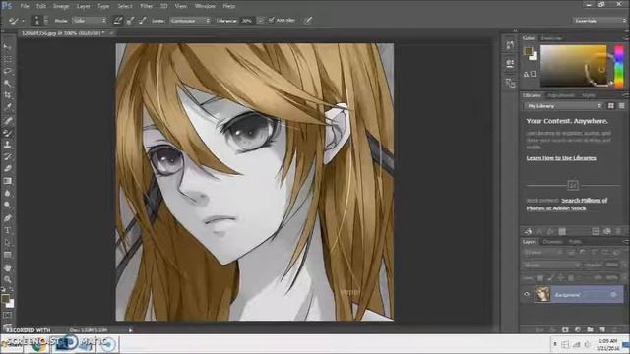
Task: Enable Sampling: Continuous option
Action: point(118,20)
